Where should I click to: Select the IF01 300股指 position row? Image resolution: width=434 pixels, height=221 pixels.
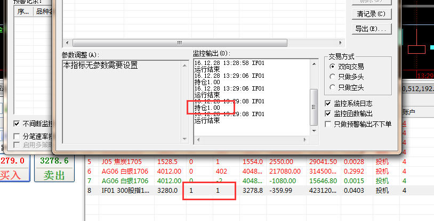pos(240,190)
